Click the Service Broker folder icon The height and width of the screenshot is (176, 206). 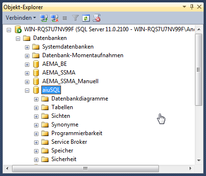tap(45, 142)
